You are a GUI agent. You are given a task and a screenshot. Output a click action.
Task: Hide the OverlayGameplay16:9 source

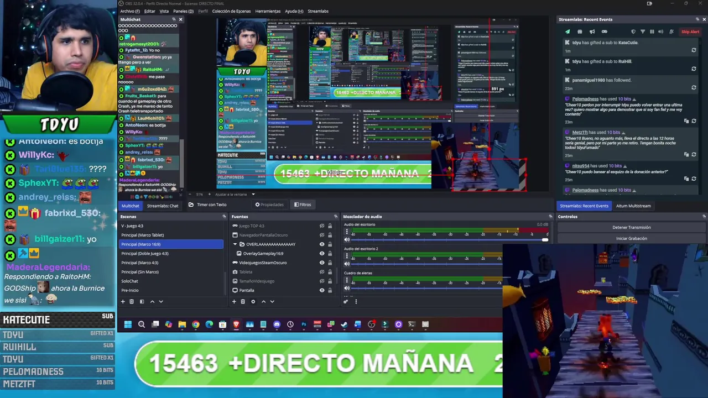[322, 253]
